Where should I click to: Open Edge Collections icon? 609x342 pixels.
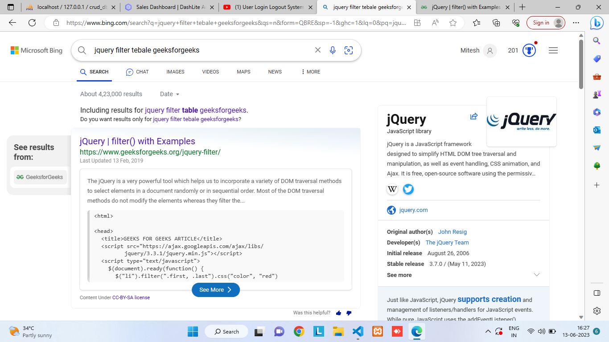(x=496, y=23)
